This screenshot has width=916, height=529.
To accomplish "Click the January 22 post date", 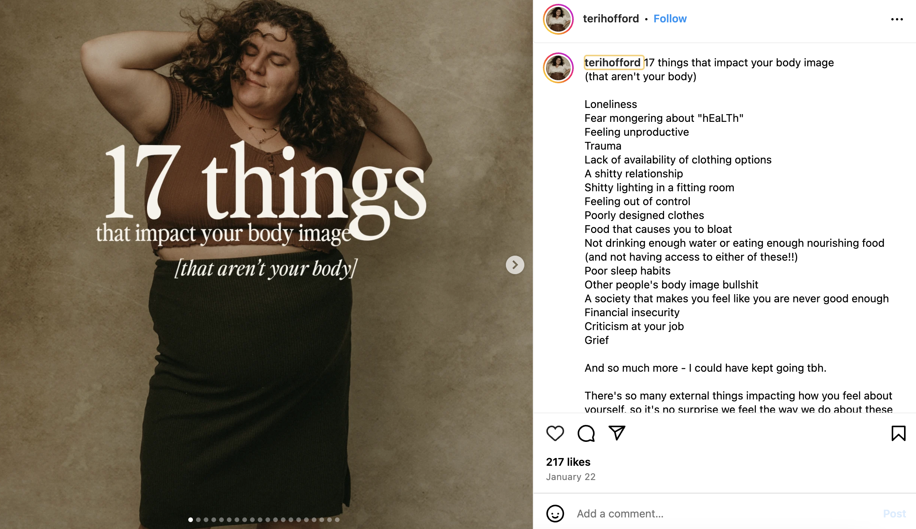I will tap(571, 477).
